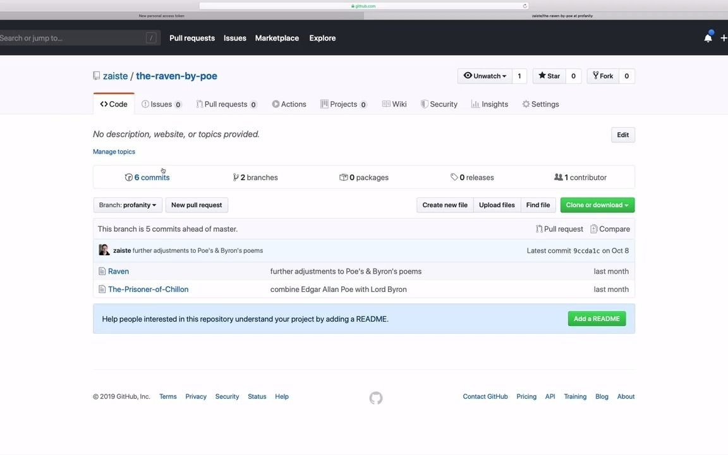The width and height of the screenshot is (728, 455).
Task: Click the New pull request button
Action: [x=197, y=205]
